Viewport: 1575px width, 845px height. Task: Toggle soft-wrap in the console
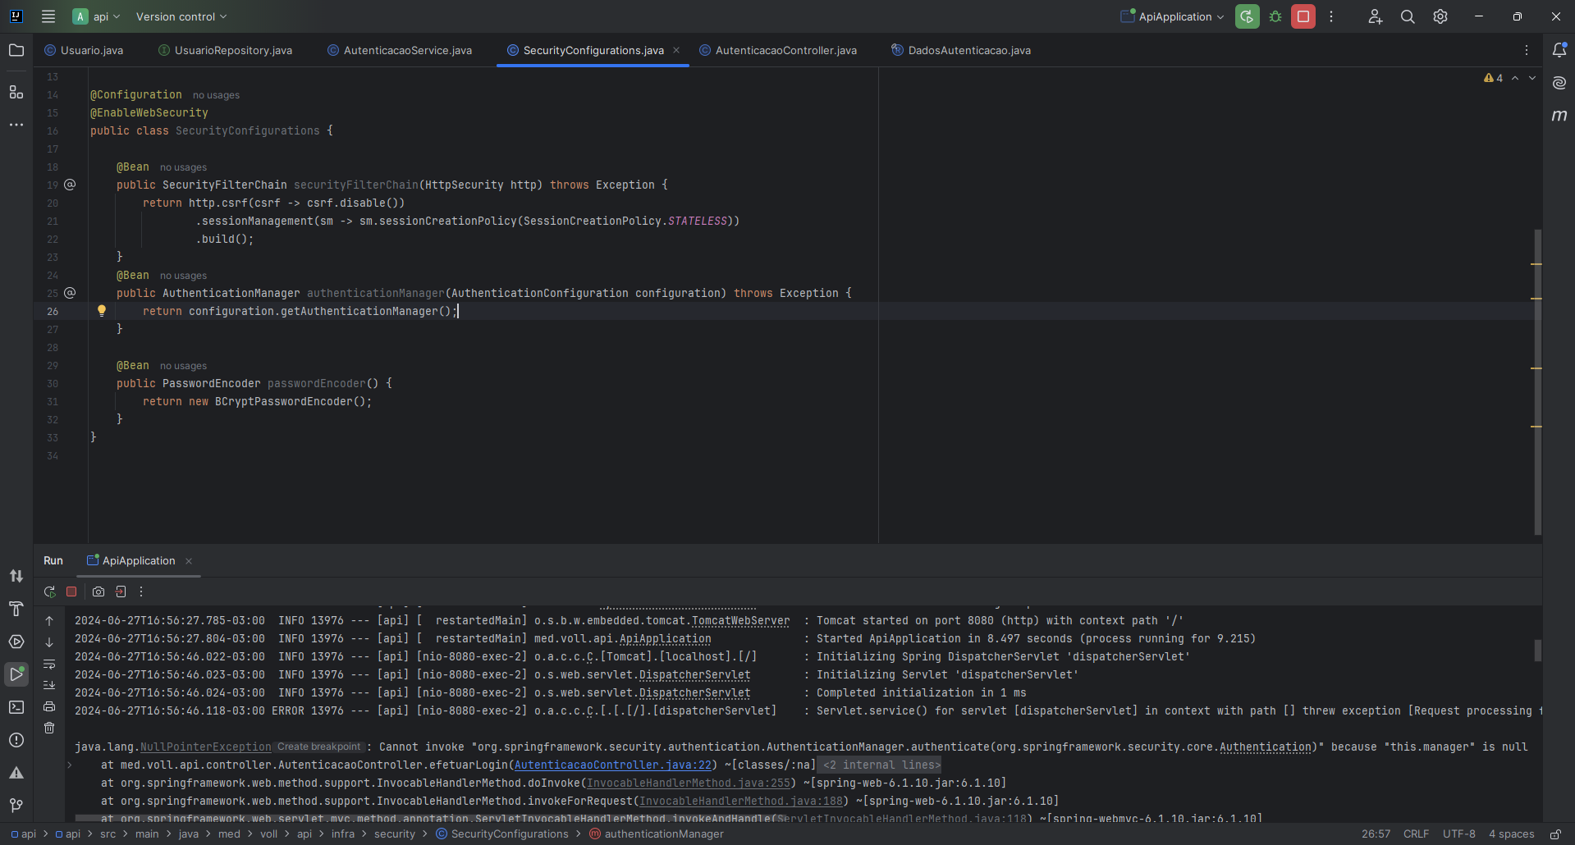pyautogui.click(x=49, y=664)
